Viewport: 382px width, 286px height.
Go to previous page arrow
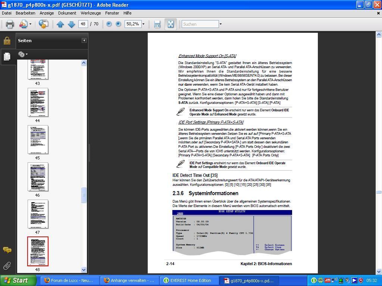tap(60, 24)
